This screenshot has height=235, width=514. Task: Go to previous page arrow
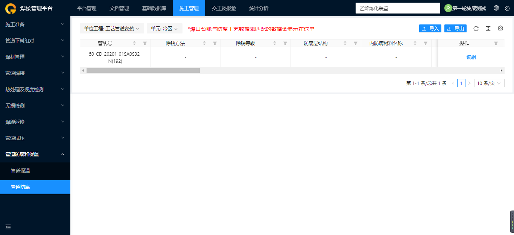point(453,83)
